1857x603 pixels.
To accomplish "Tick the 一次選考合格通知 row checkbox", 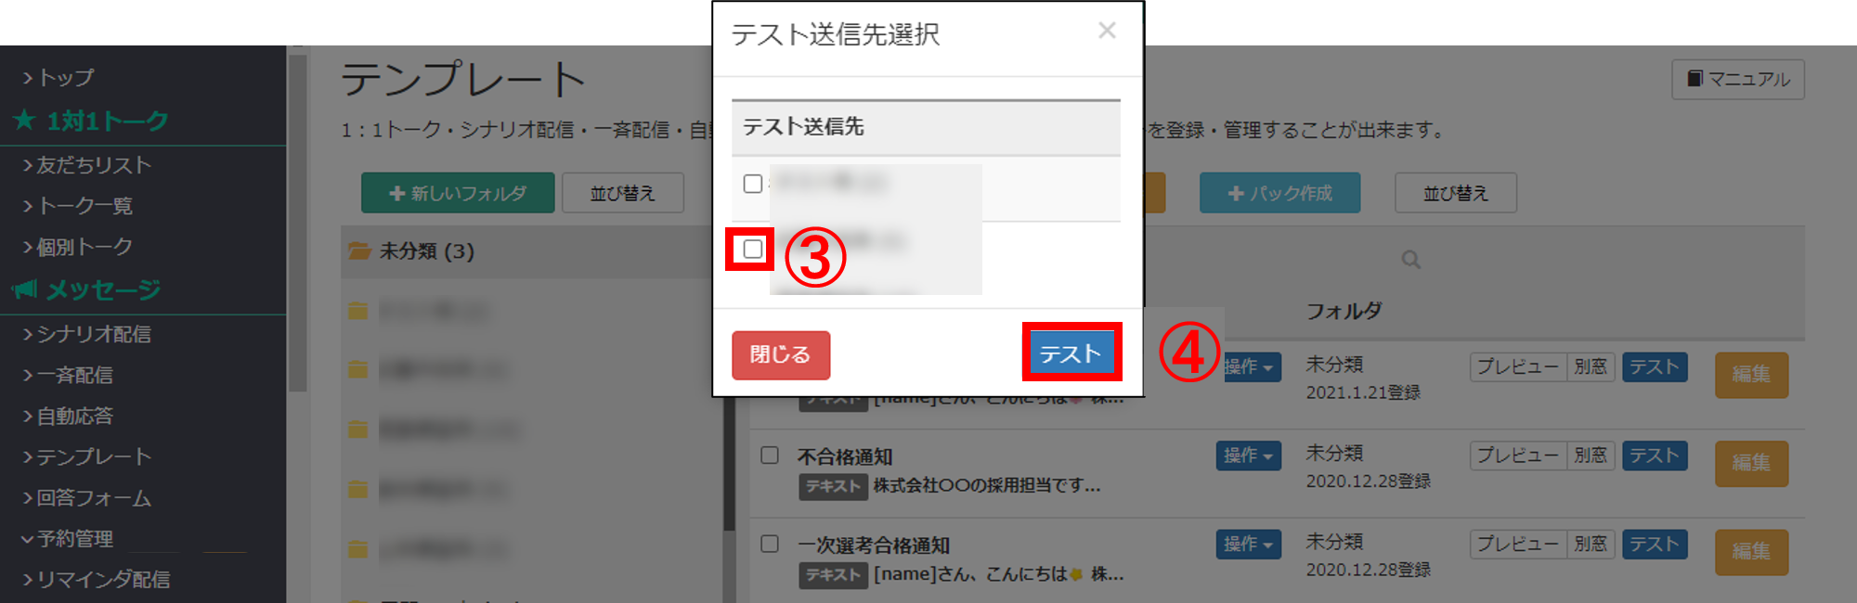I will (770, 544).
